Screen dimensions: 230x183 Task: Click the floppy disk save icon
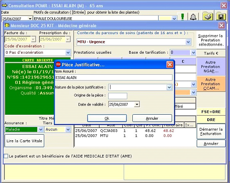[x=221, y=16]
